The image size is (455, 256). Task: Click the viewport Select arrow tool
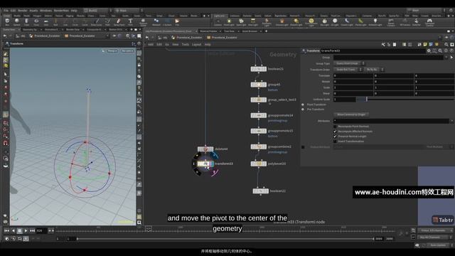tap(6, 74)
